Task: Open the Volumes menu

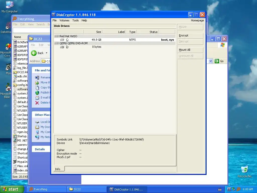Action: [65, 20]
